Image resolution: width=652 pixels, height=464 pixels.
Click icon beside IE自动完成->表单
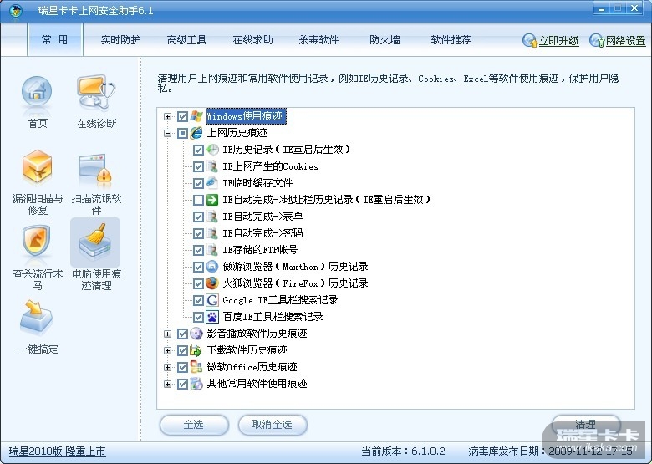(212, 217)
